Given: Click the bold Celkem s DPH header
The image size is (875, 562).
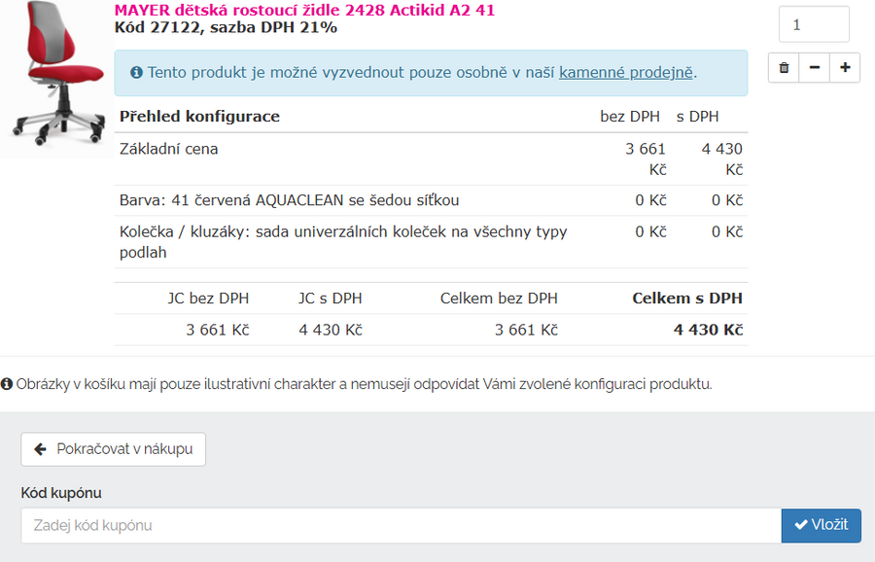Looking at the screenshot, I should 686,299.
